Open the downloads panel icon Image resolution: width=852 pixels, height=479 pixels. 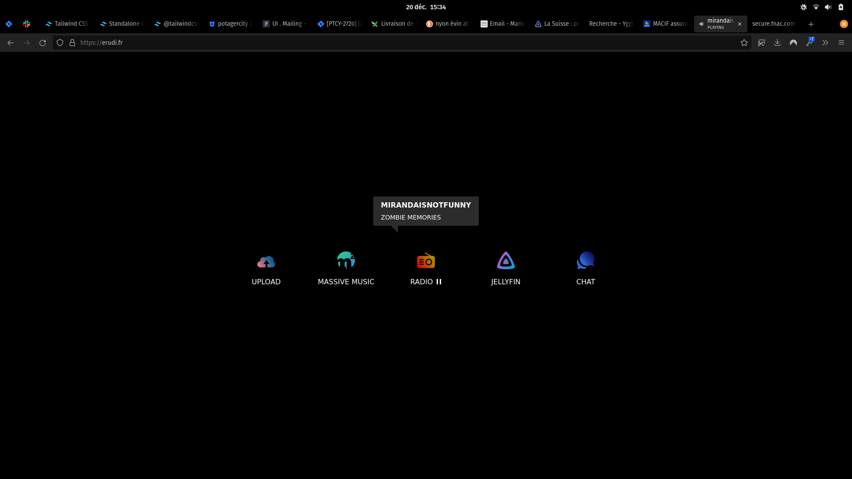(x=777, y=43)
